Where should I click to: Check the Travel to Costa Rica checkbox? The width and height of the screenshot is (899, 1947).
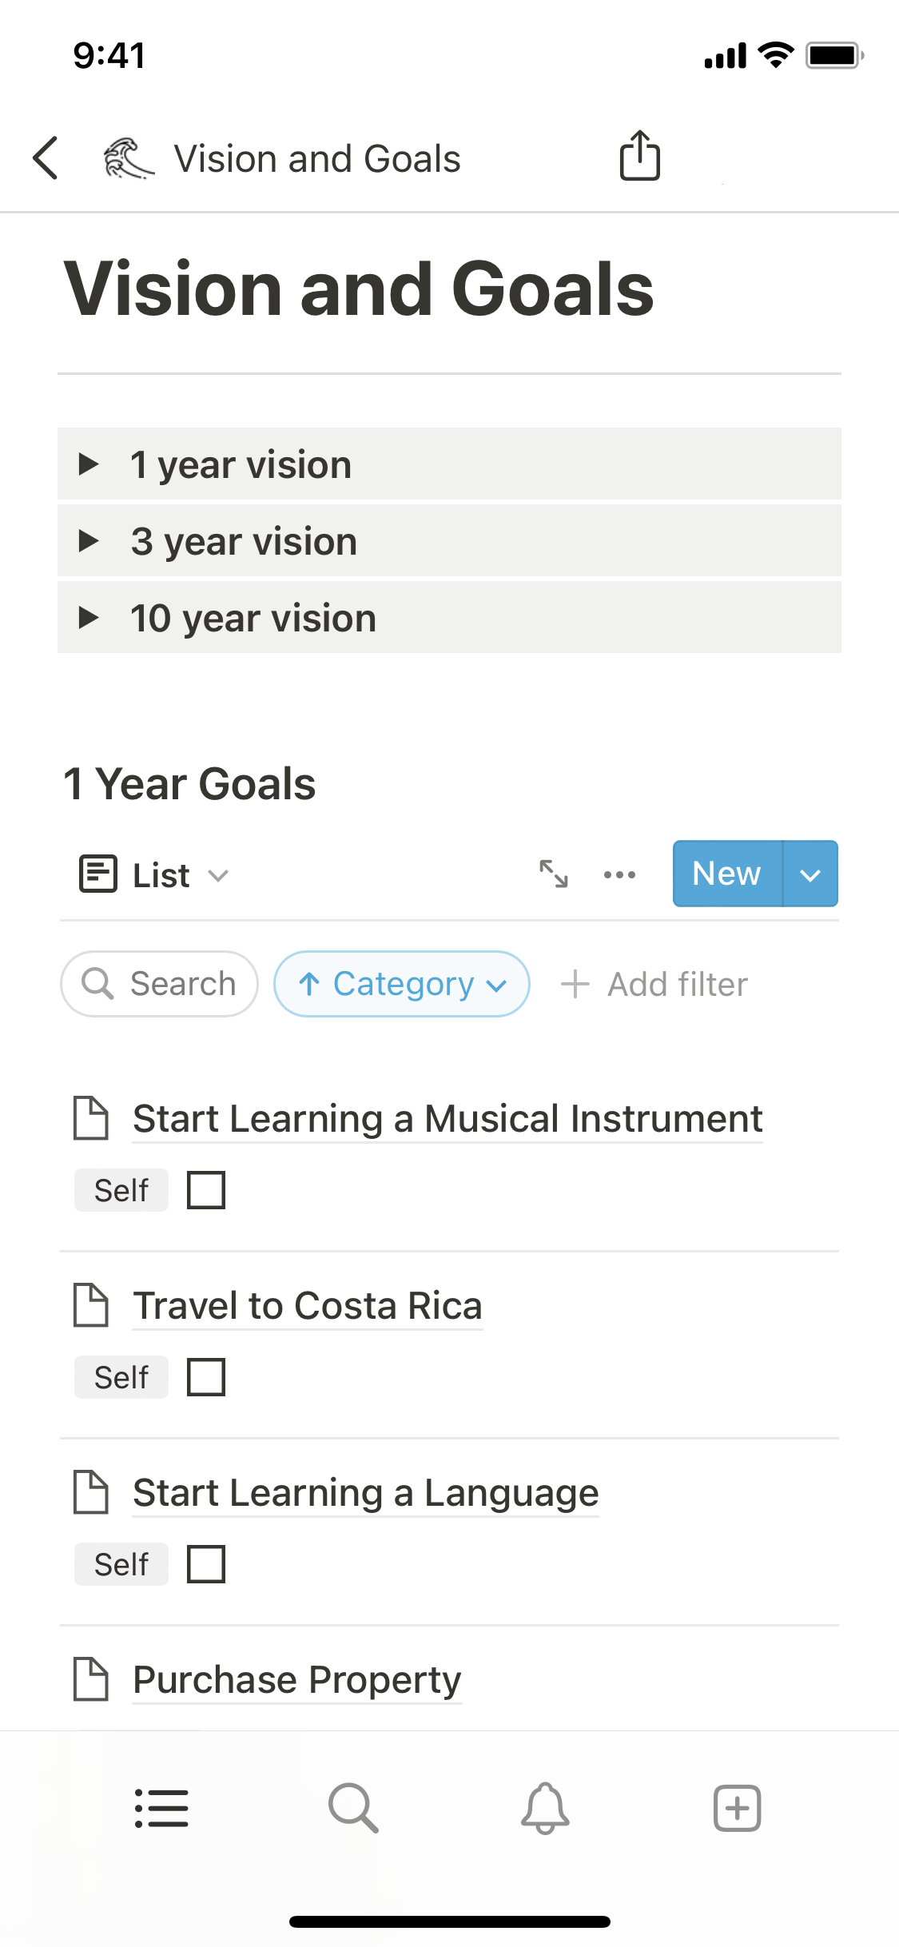[206, 1377]
